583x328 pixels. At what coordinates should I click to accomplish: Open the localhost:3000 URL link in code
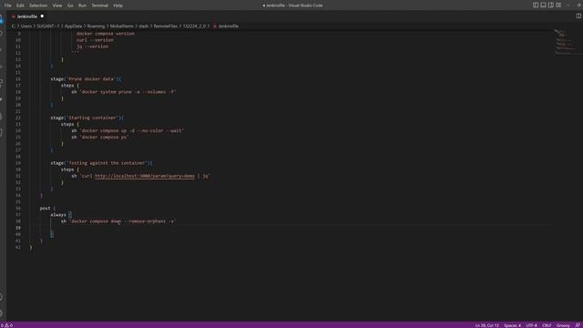click(x=145, y=176)
